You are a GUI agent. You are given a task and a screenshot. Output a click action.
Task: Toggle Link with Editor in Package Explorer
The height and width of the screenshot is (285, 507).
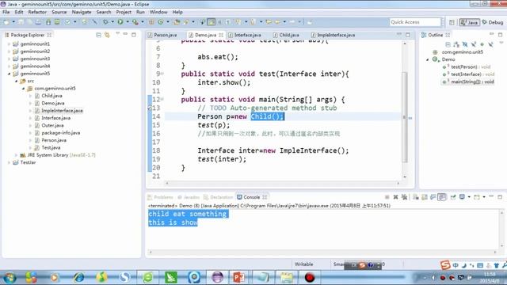tap(107, 35)
